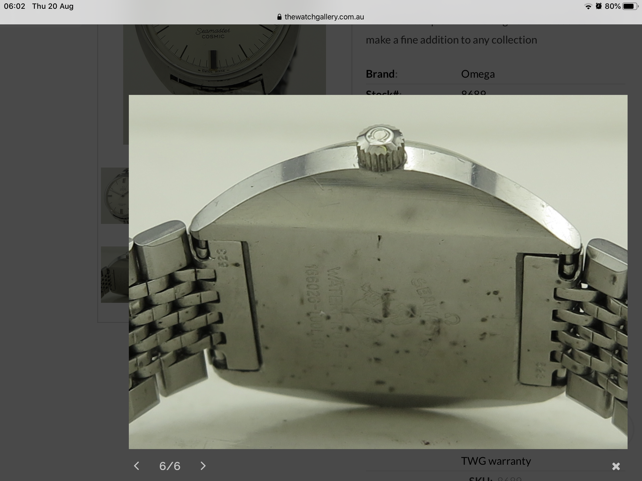Tap the Wi-Fi status icon

tap(588, 6)
